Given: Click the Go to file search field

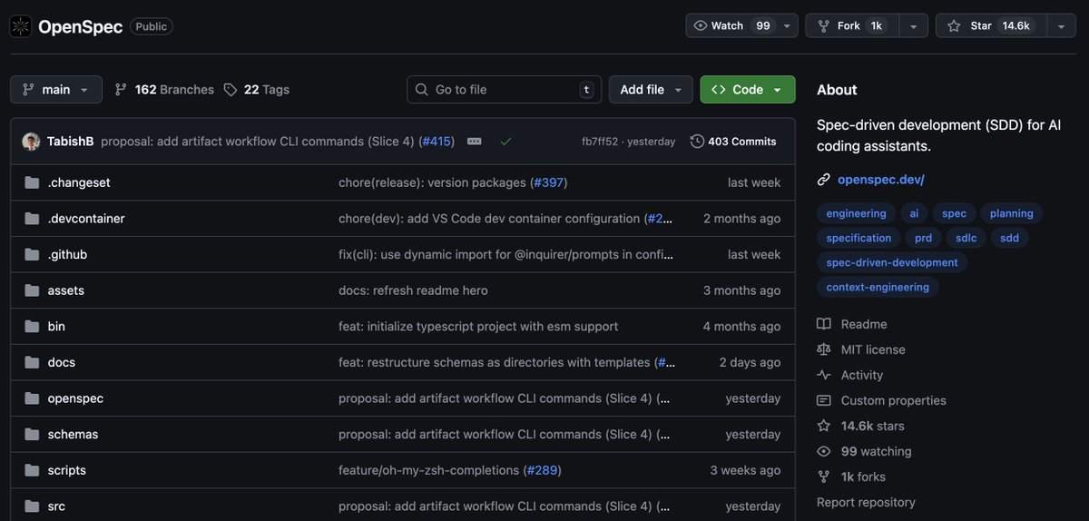Looking at the screenshot, I should (504, 90).
